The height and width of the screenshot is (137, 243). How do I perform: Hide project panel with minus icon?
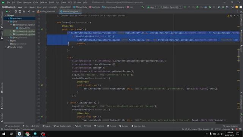click(33, 11)
